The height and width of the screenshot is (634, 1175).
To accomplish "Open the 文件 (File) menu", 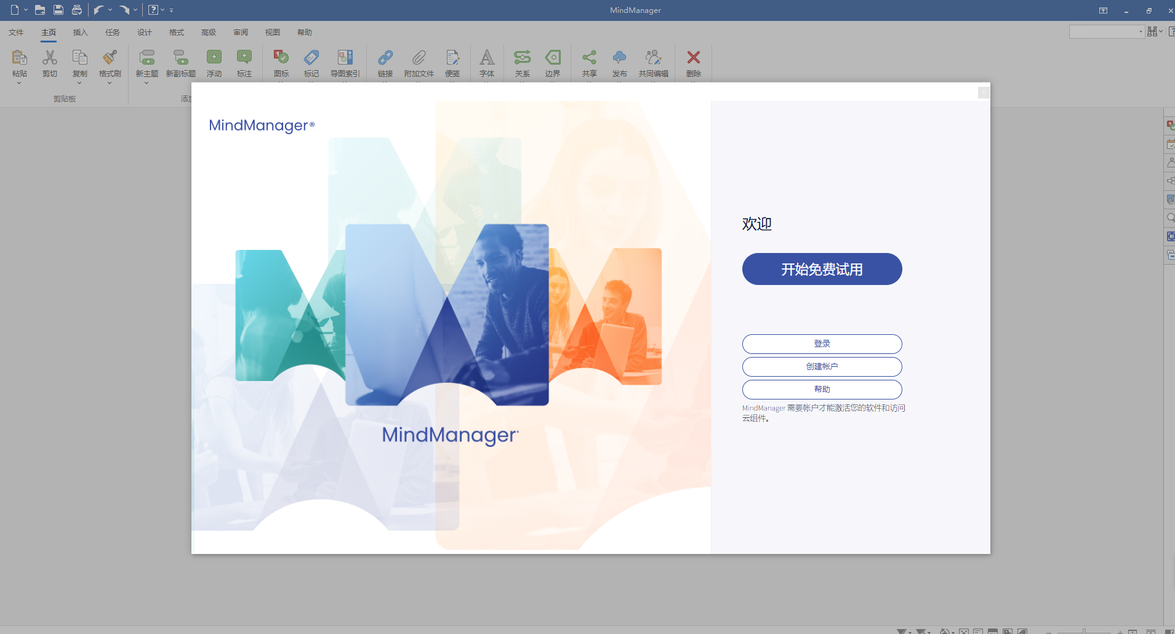I will 16,32.
